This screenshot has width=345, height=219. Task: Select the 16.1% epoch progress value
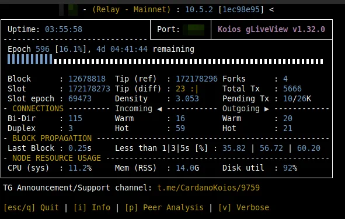click(x=71, y=49)
